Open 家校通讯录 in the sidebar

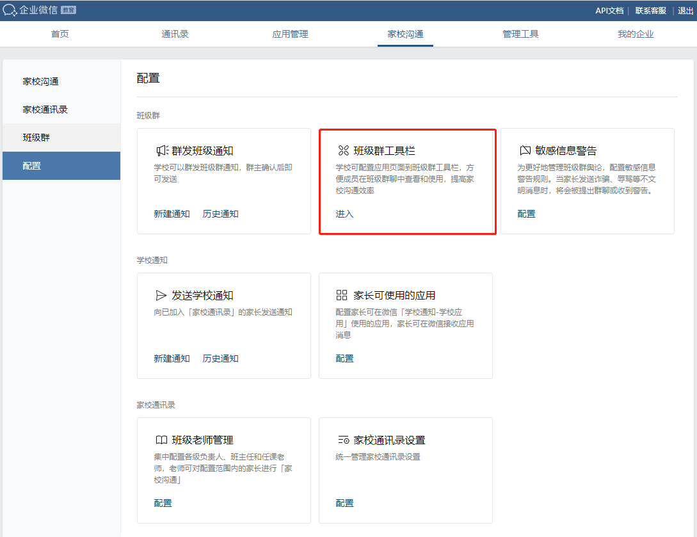tap(61, 109)
